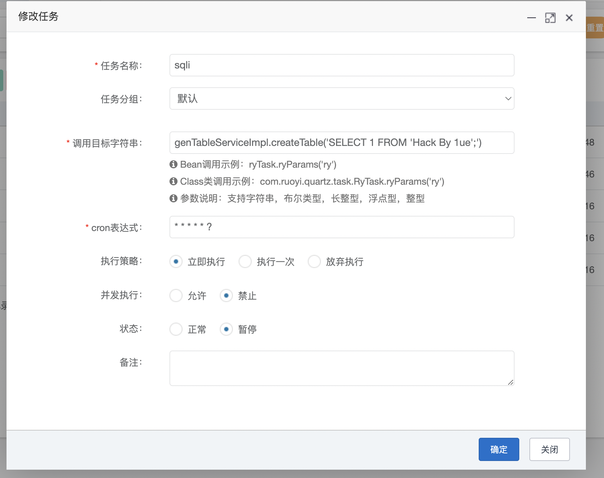604x478 pixels.
Task: Minimize the 修改任务 dialog
Action: [x=531, y=18]
